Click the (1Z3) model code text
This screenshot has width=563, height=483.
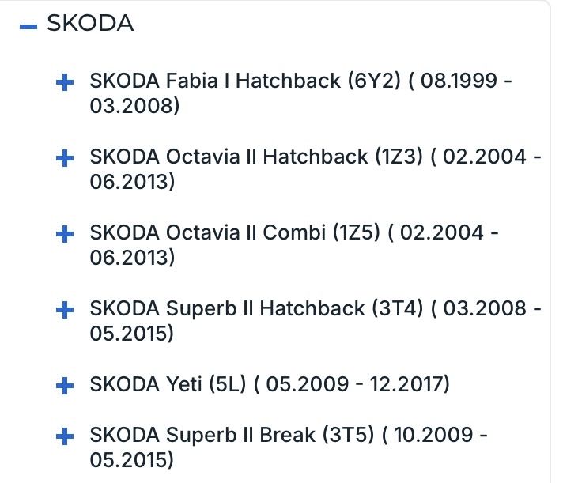399,157
